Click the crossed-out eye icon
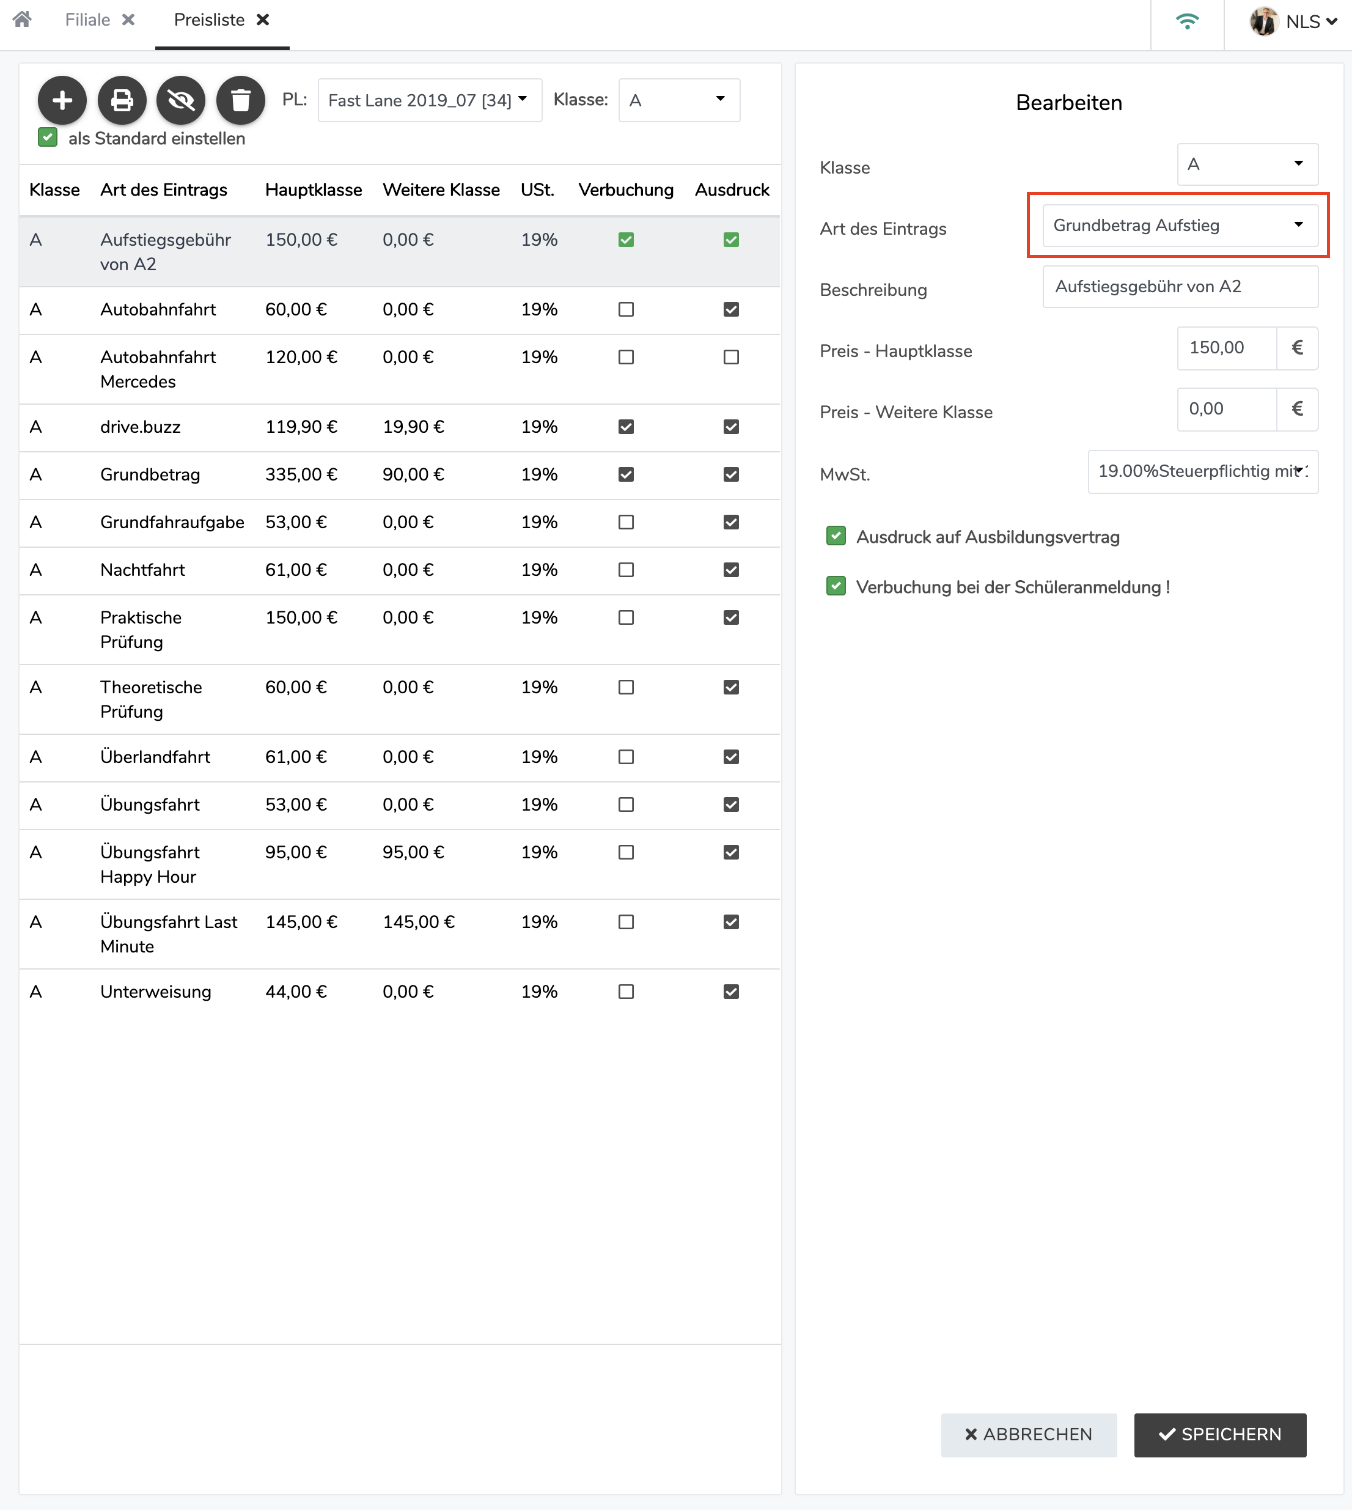Viewport: 1352px width, 1510px height. [x=180, y=100]
